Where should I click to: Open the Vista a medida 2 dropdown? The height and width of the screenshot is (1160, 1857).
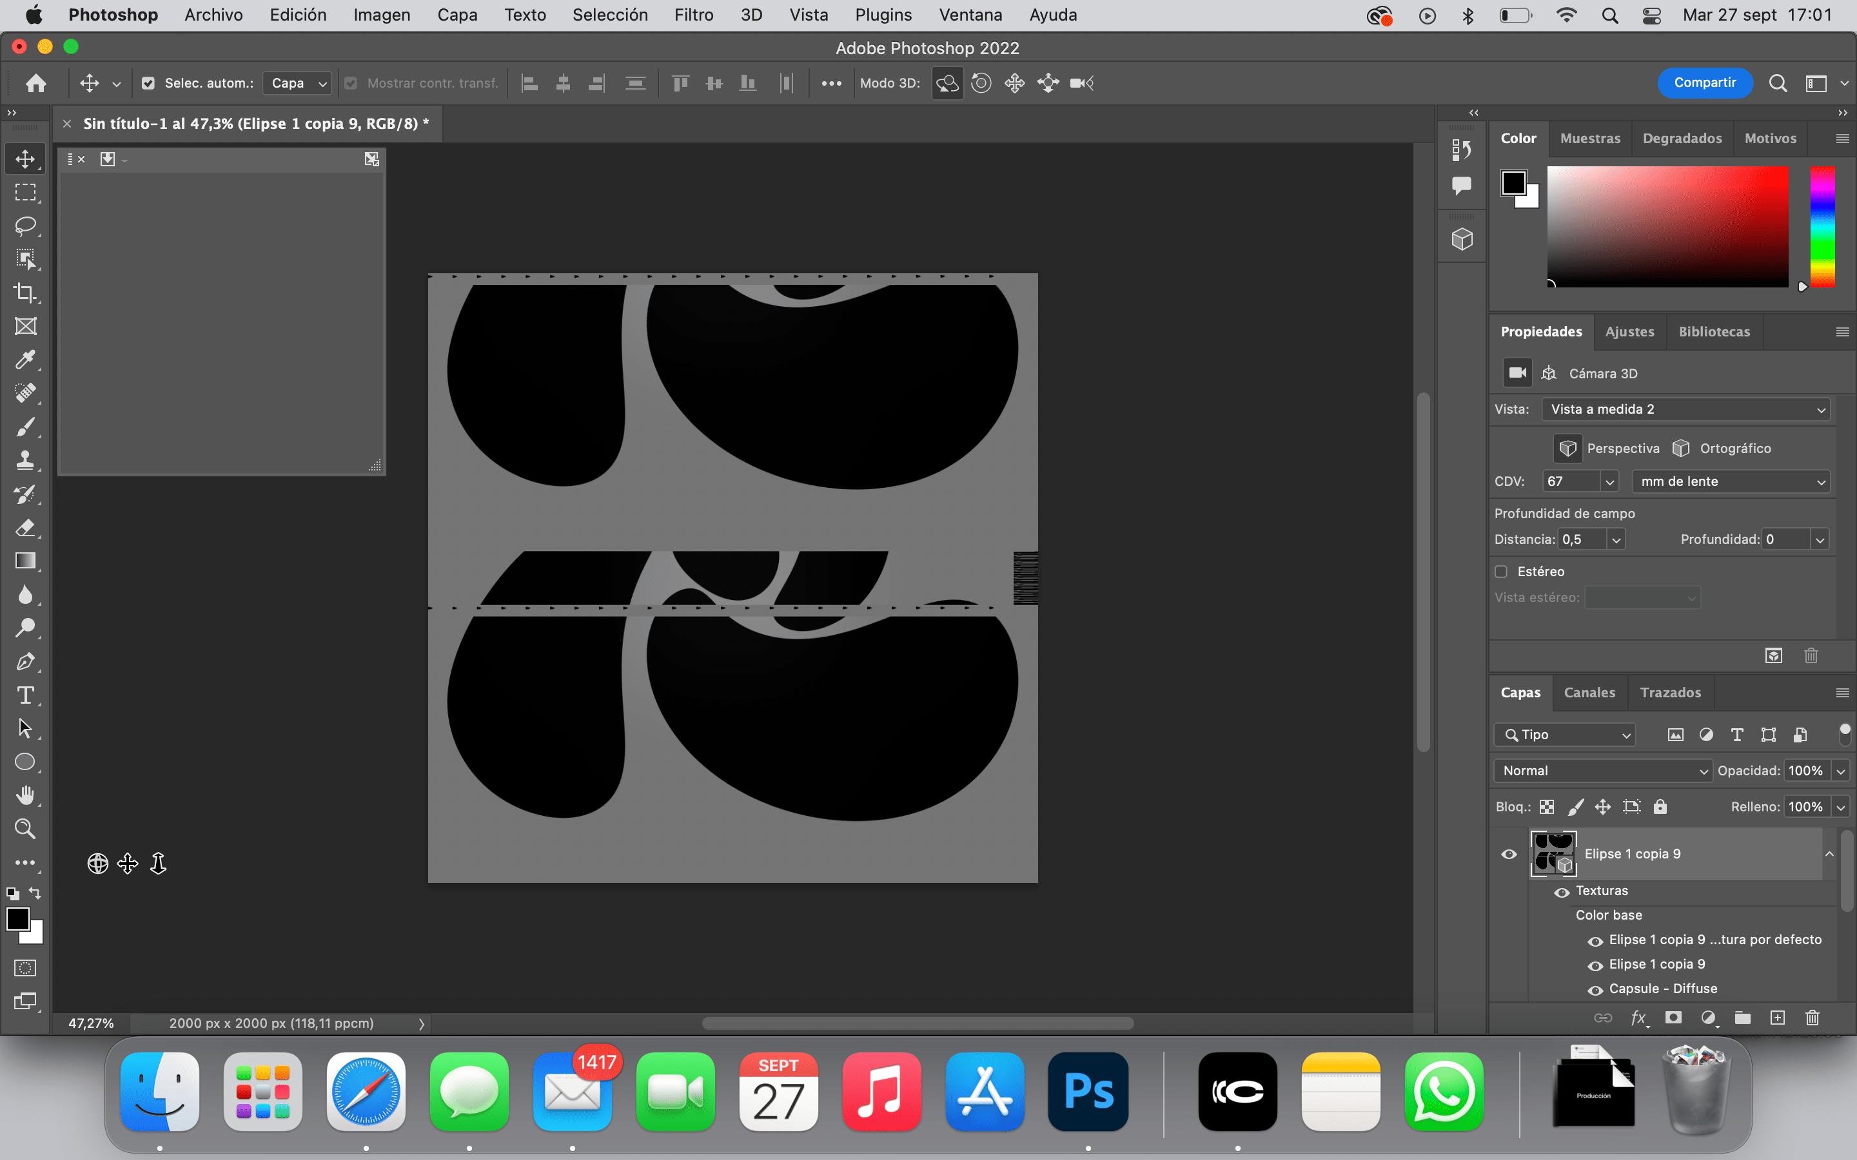click(1684, 409)
